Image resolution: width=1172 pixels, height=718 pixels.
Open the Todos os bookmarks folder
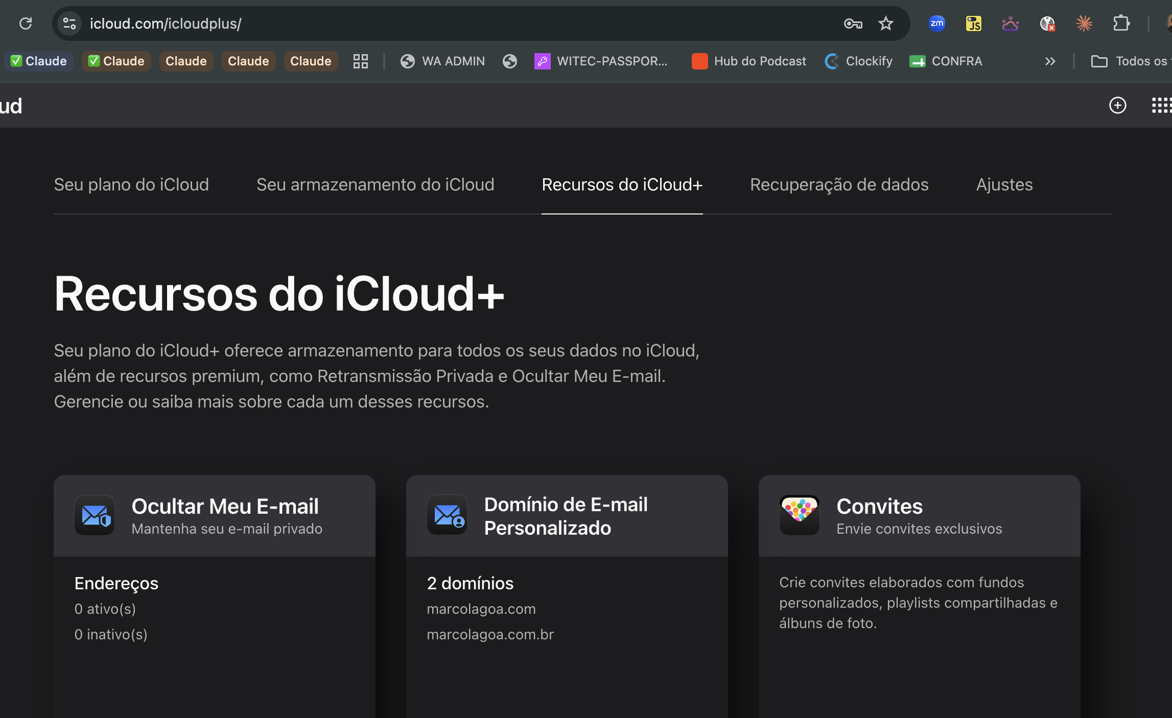click(1131, 61)
